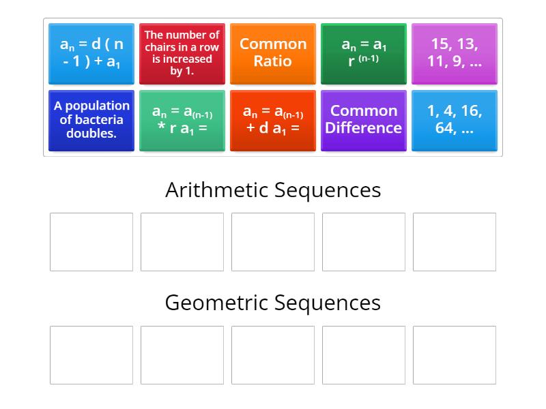Click the blue "1, 4, 16, 64, ..." sequence tile
The width and height of the screenshot is (546, 409).
click(455, 120)
